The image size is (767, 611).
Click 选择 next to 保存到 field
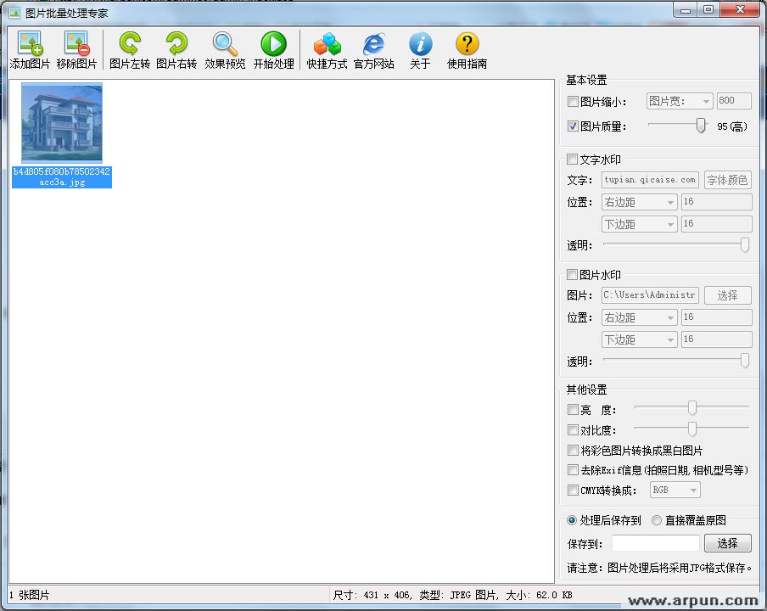click(728, 542)
